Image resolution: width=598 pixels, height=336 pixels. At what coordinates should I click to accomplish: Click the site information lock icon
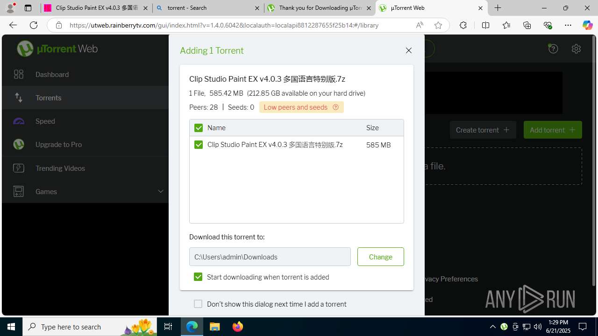pos(58,25)
